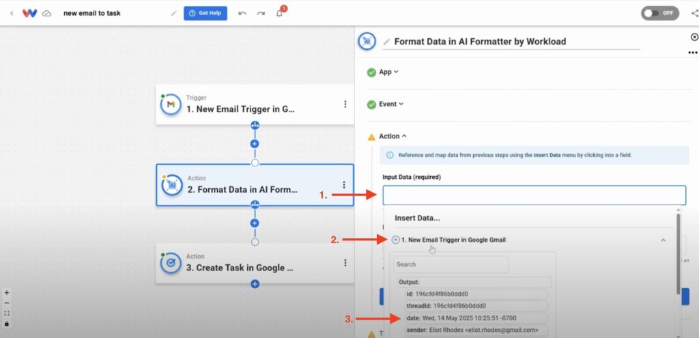
Task: Open the AI Formatter step icon
Action: coord(172,184)
